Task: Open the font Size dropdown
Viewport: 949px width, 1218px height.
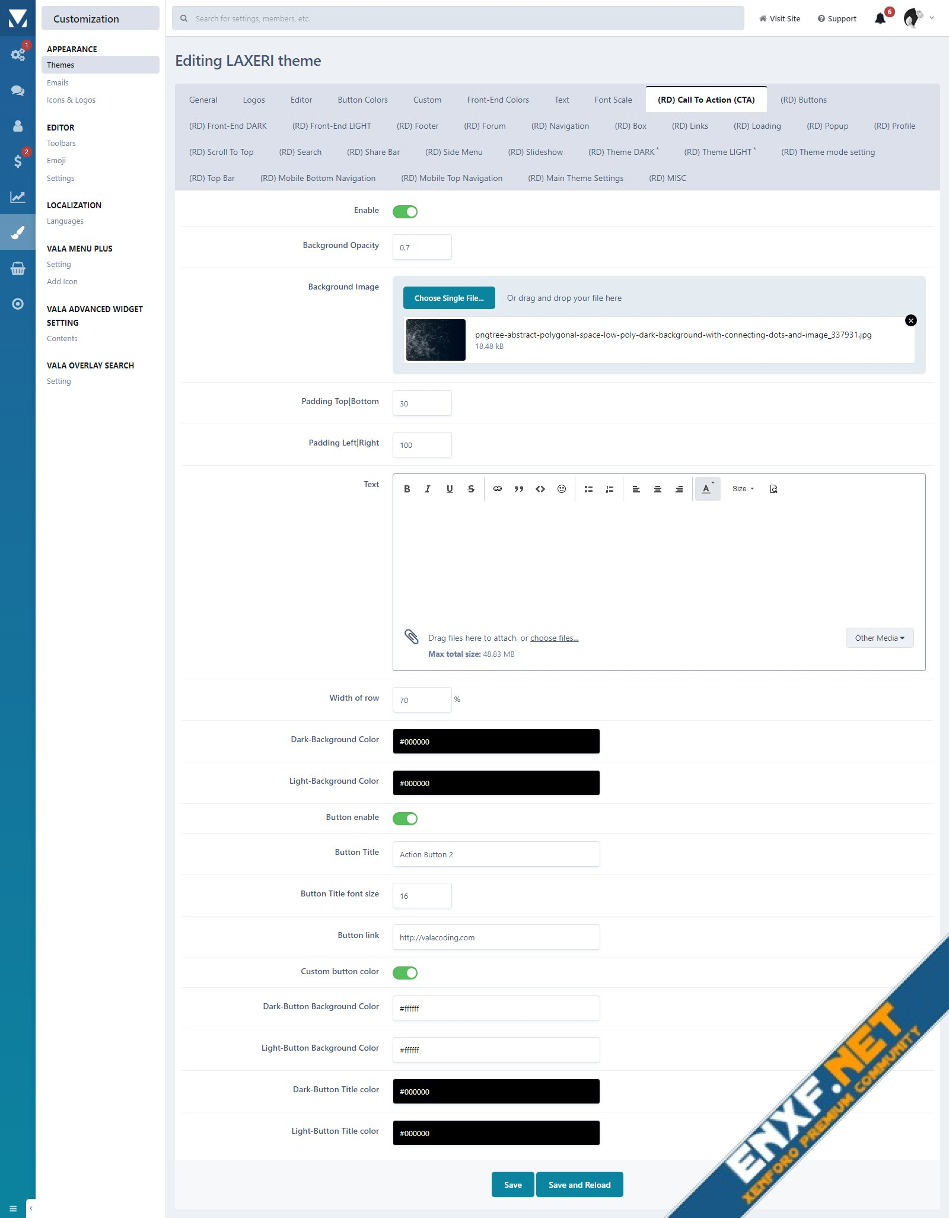Action: click(743, 489)
